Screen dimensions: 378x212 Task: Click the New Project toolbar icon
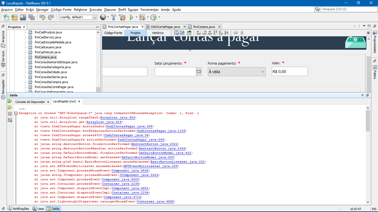[14, 17]
